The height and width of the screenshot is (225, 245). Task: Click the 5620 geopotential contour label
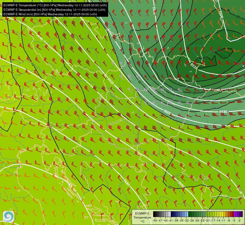click(x=110, y=81)
